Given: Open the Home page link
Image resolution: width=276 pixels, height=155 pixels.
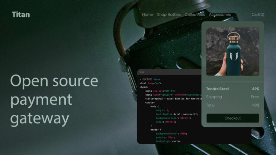Looking at the screenshot, I should (x=147, y=15).
